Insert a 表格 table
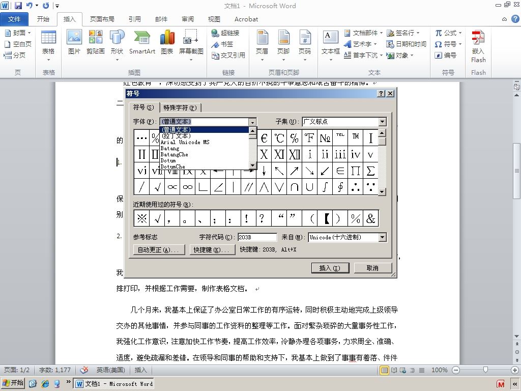 [48, 45]
